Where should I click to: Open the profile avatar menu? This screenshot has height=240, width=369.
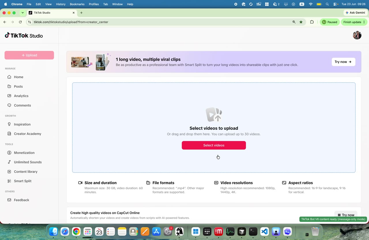pyautogui.click(x=357, y=35)
